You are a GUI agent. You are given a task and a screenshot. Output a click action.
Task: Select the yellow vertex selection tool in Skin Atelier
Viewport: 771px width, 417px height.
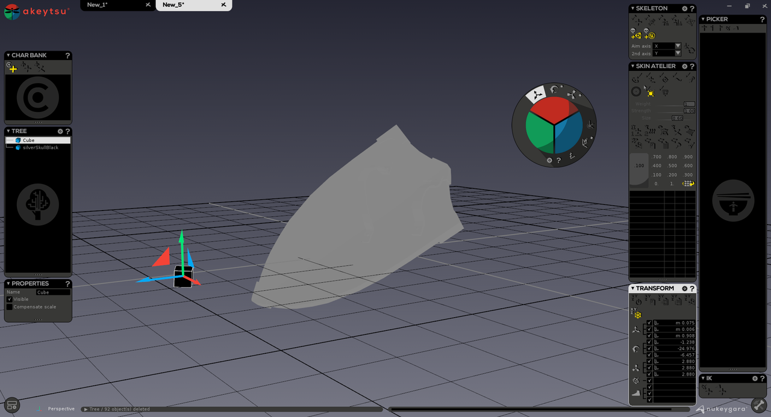(x=650, y=92)
